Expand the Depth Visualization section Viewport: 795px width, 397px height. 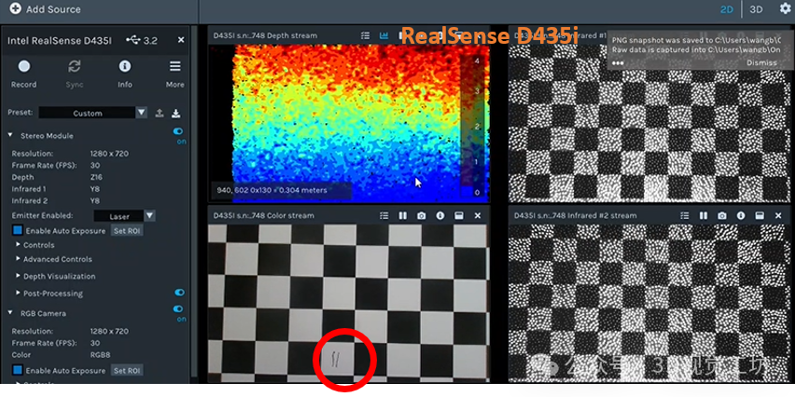tap(19, 276)
